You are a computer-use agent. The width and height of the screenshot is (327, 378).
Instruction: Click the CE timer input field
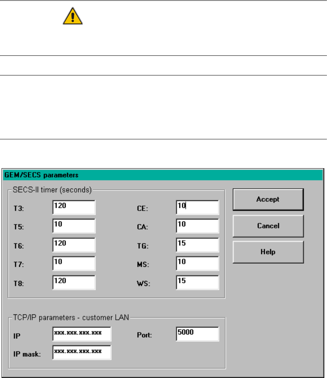pos(198,207)
